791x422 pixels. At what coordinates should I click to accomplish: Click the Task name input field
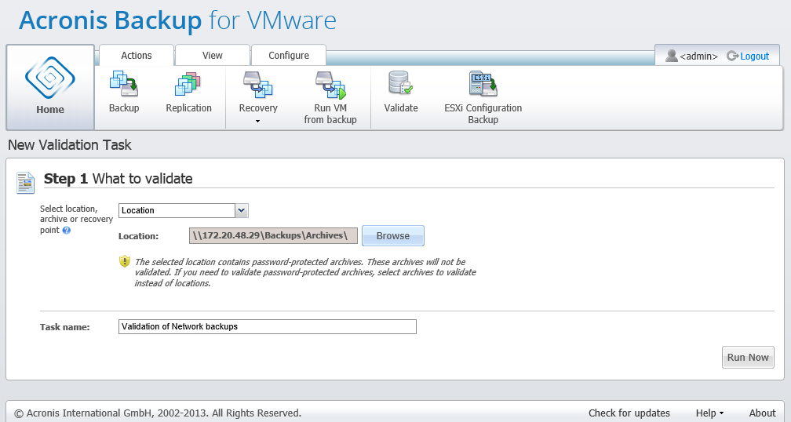click(x=268, y=327)
